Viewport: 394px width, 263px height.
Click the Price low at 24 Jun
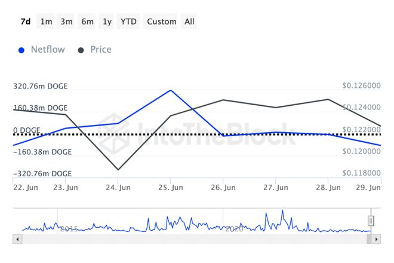click(118, 170)
